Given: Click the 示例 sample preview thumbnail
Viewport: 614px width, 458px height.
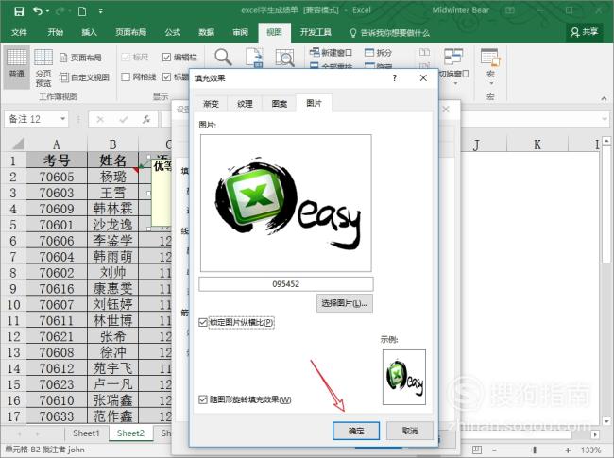Looking at the screenshot, I should [404, 377].
